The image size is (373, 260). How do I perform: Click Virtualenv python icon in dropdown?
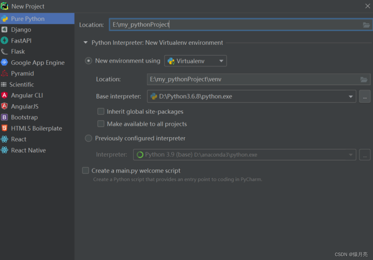(x=171, y=61)
